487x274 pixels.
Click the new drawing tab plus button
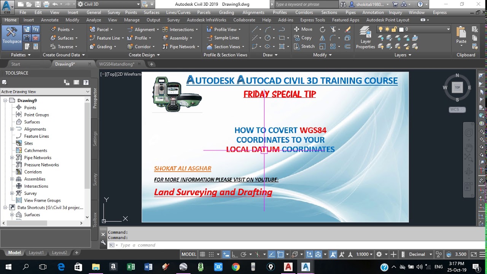pyautogui.click(x=151, y=64)
